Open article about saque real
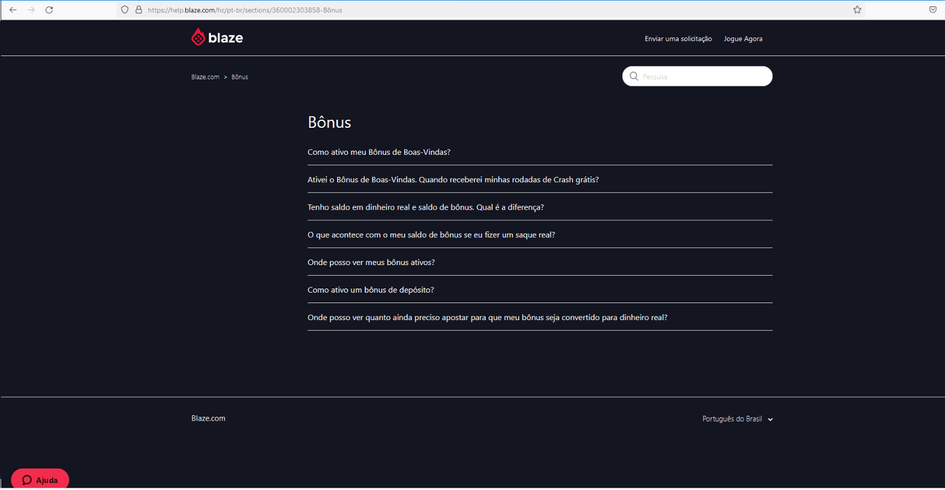 tap(431, 235)
